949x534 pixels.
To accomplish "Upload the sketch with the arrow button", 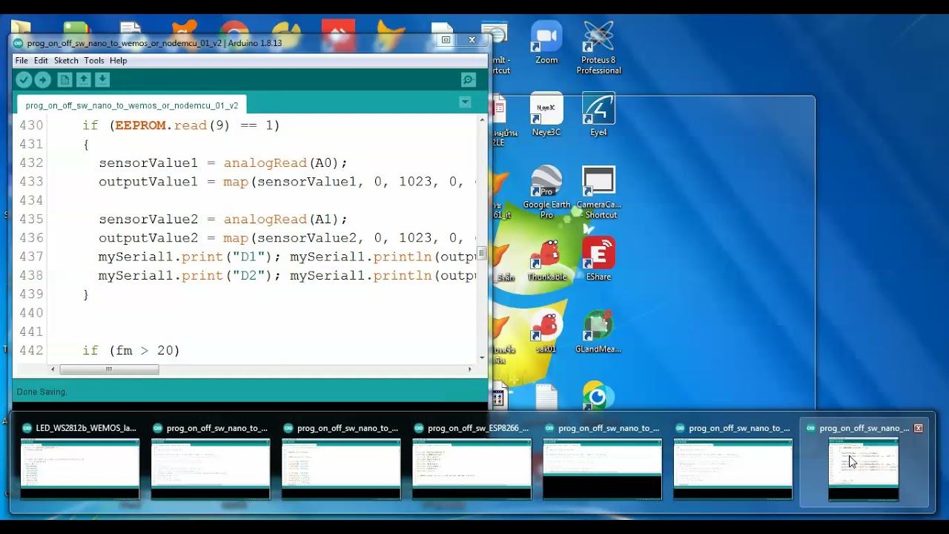I will pos(43,80).
